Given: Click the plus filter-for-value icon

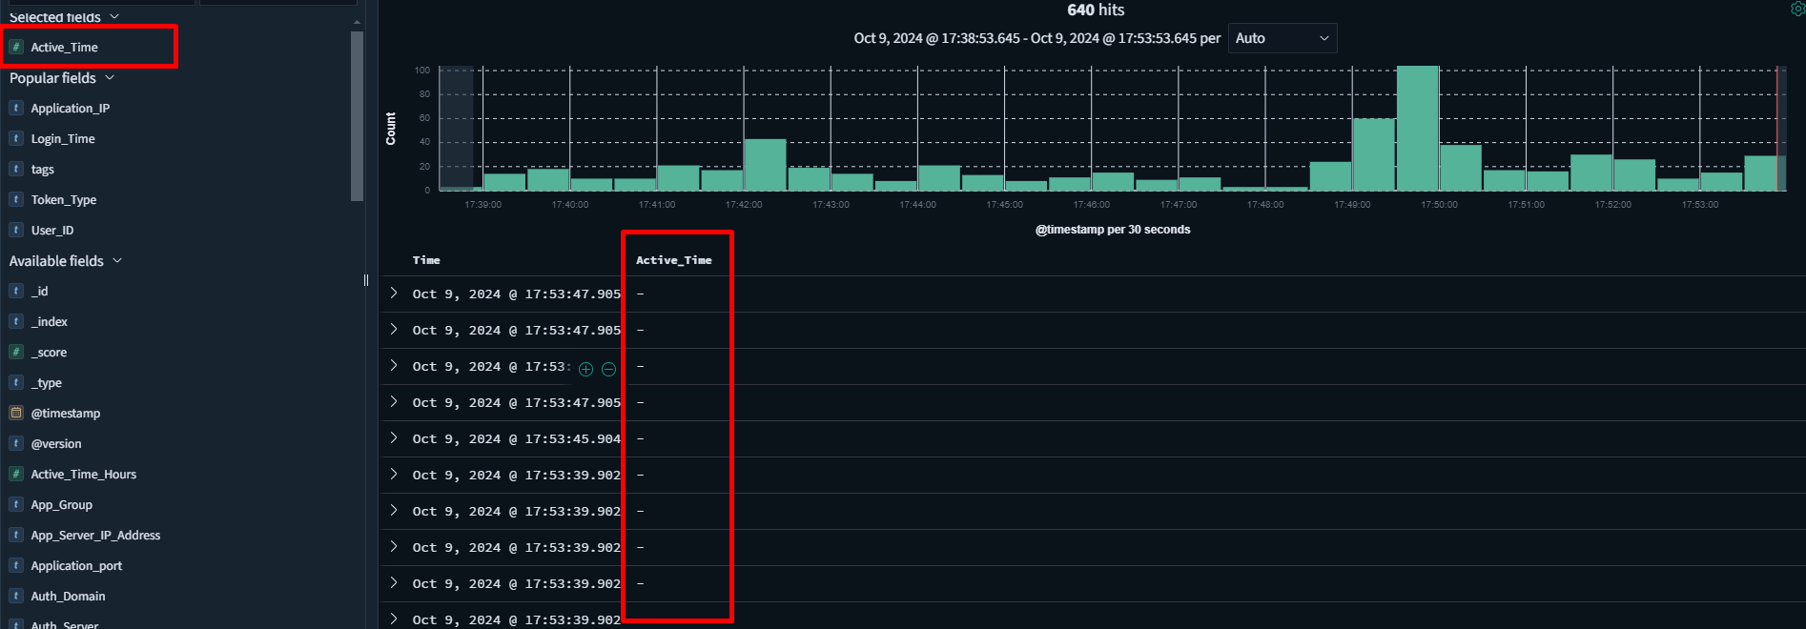Looking at the screenshot, I should pos(585,369).
